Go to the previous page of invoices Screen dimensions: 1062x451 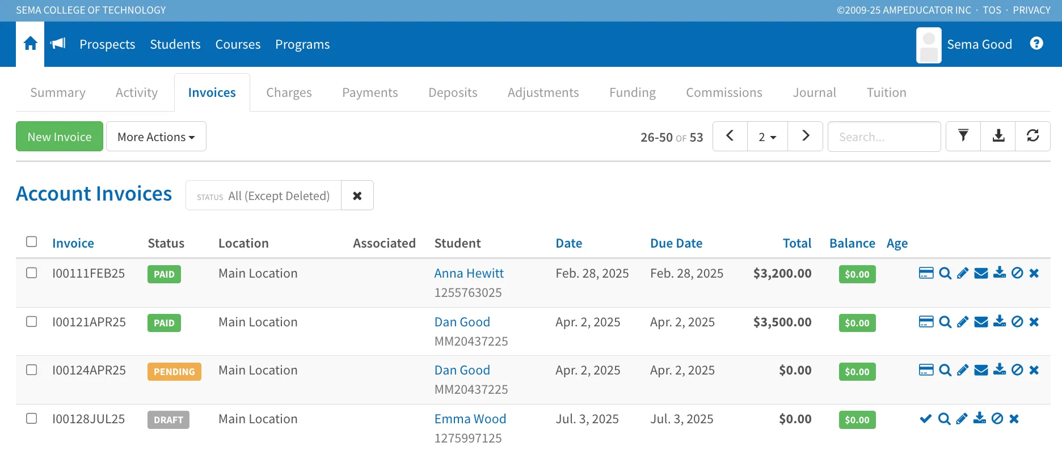pyautogui.click(x=730, y=136)
